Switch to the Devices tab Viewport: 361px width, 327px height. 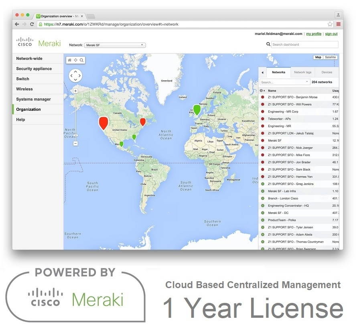[x=328, y=72]
